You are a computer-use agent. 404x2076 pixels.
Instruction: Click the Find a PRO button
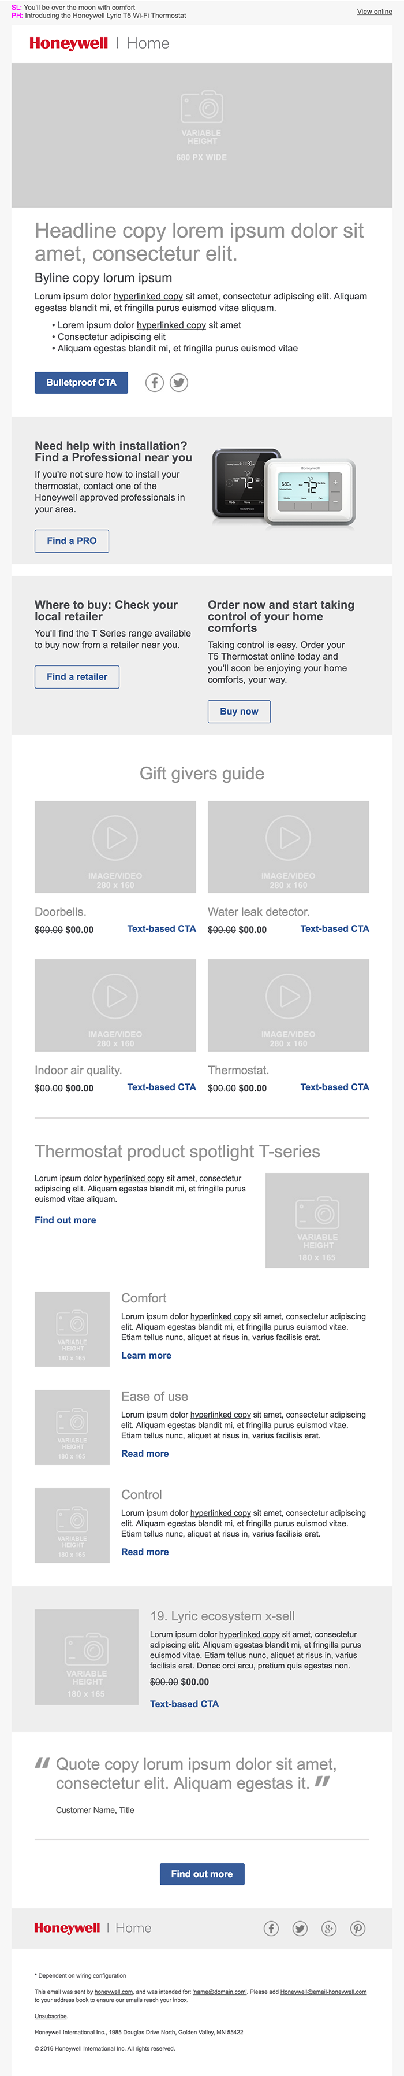(x=72, y=541)
